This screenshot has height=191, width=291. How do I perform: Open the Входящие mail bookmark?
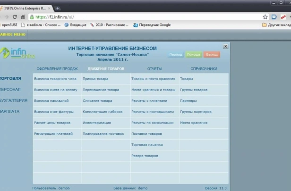(x=76, y=25)
